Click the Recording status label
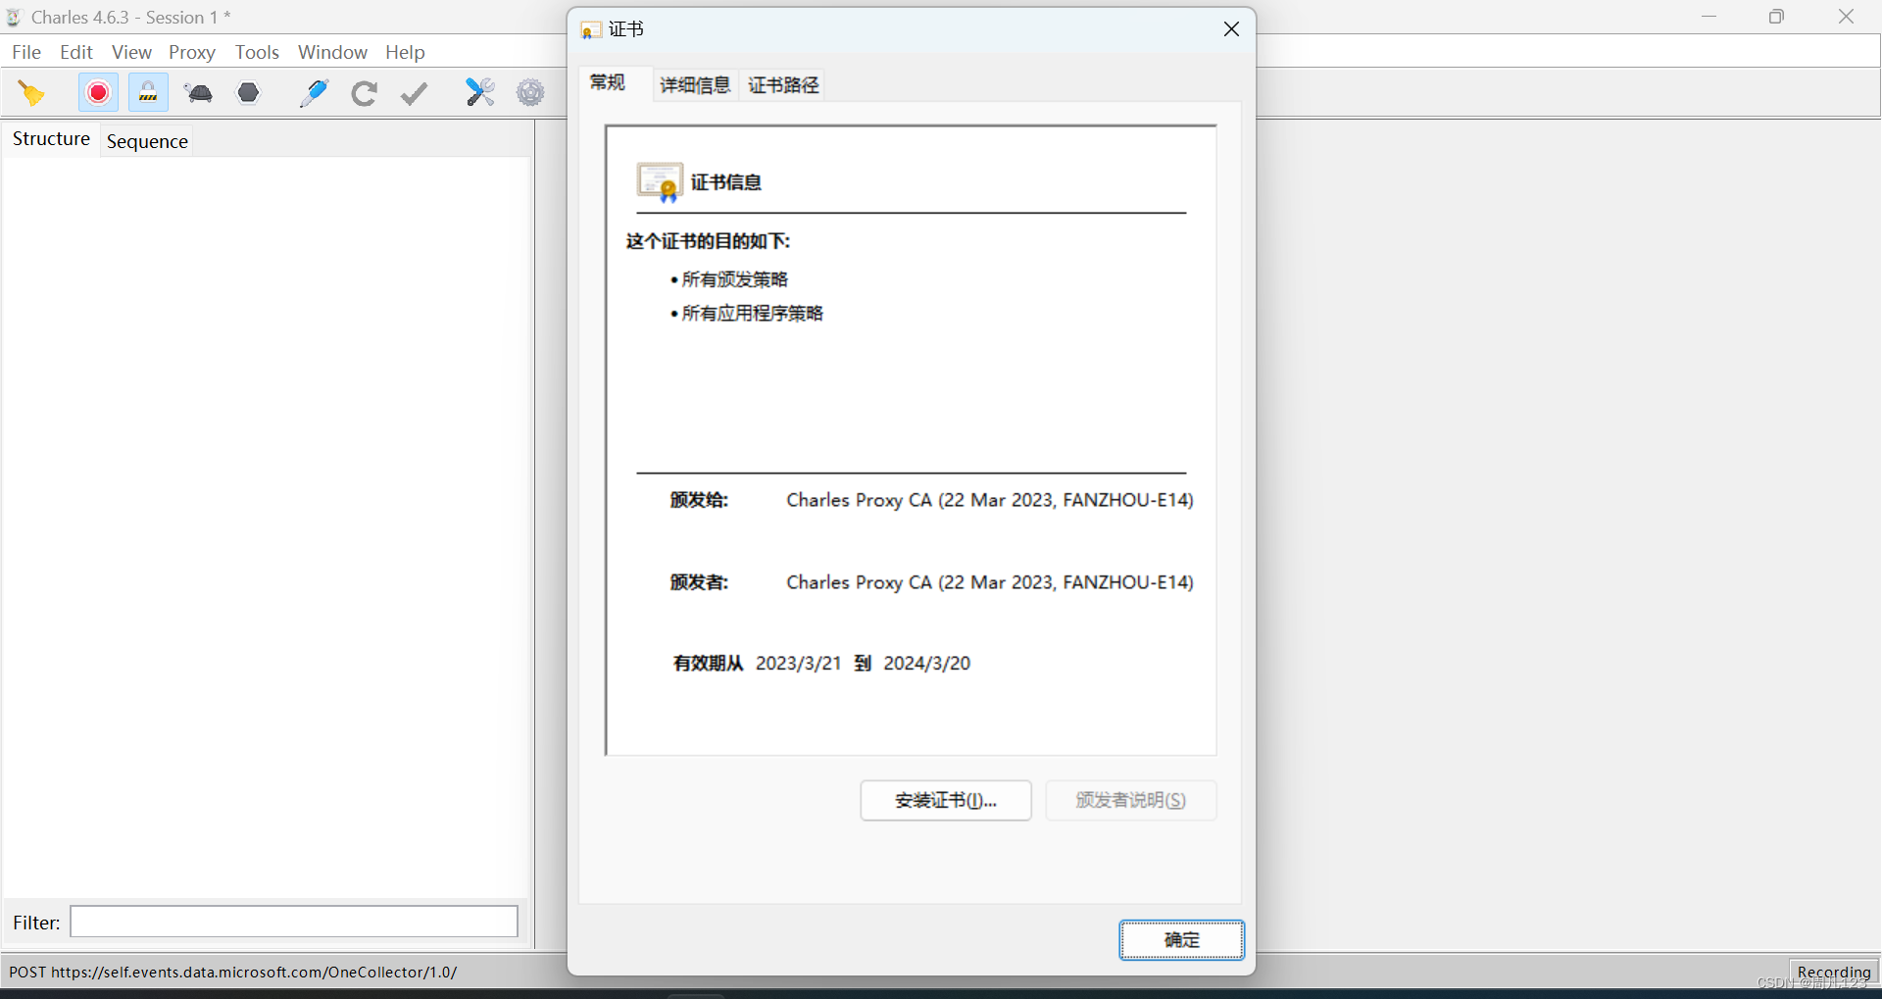The height and width of the screenshot is (999, 1882). (1834, 972)
